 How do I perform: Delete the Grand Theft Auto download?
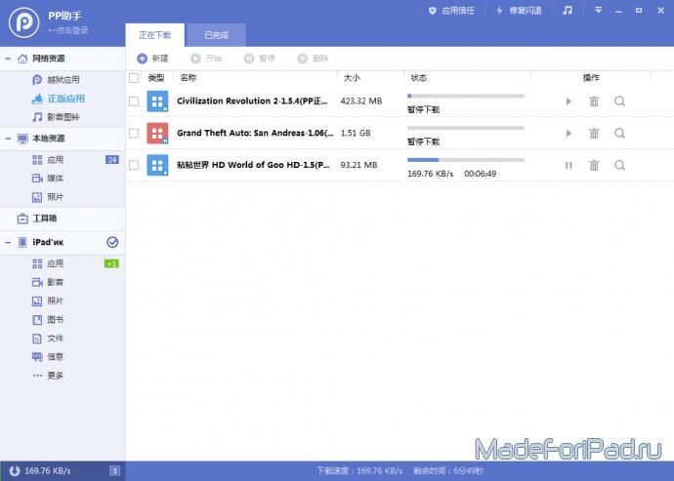(594, 134)
